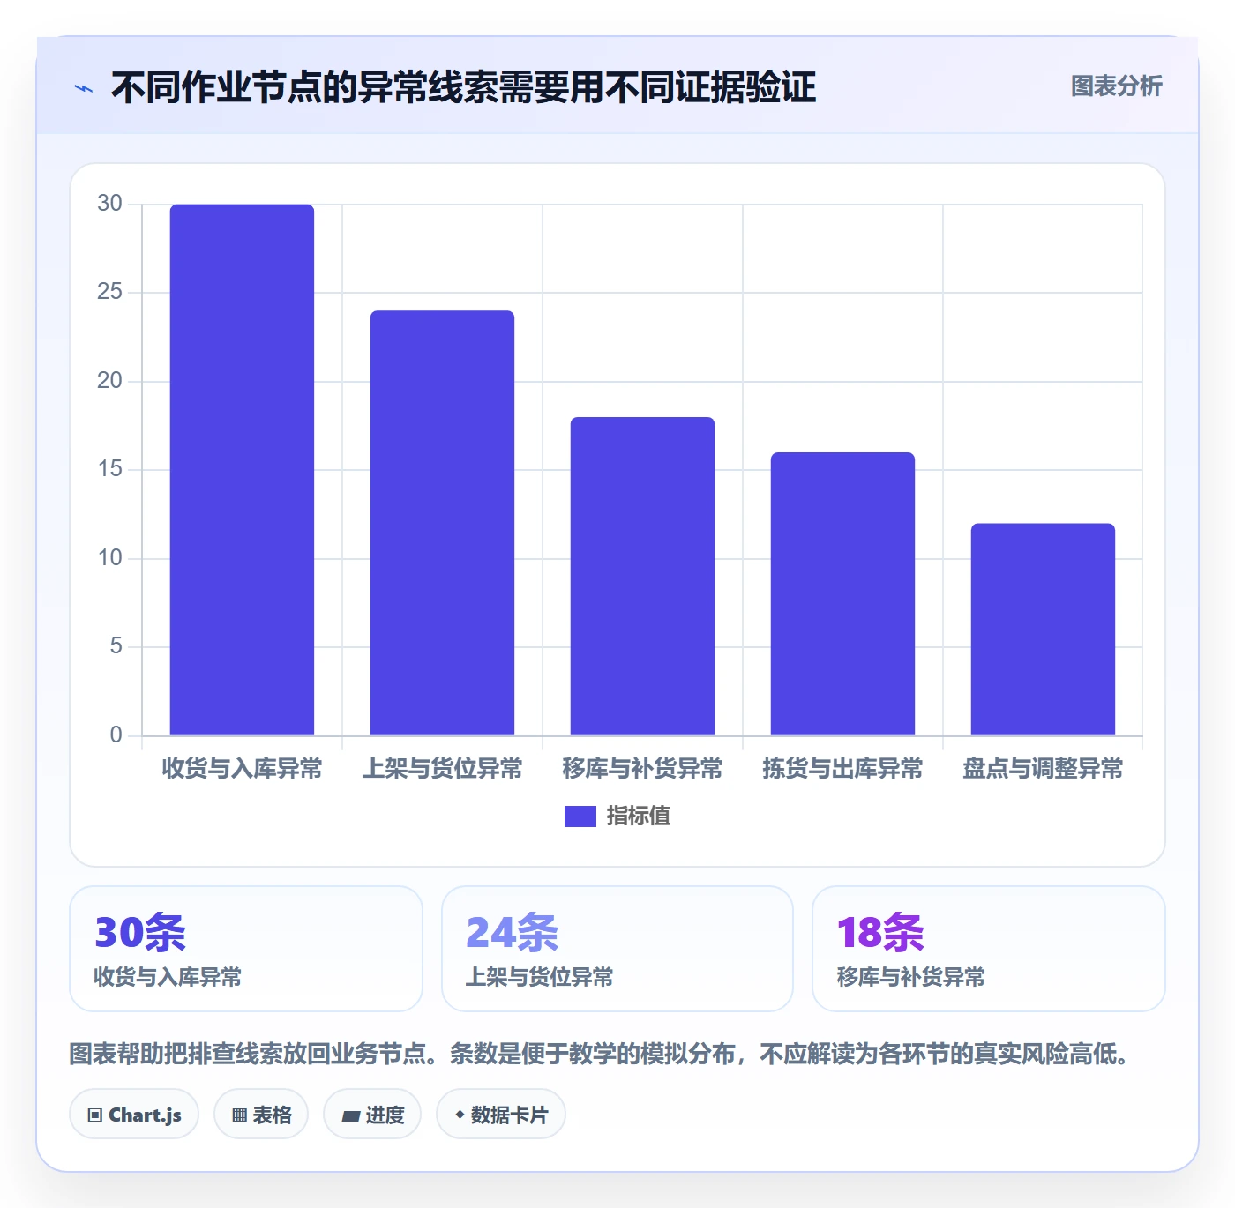Click the 表格 tag chip
The width and height of the screenshot is (1235, 1208).
[x=261, y=1115]
